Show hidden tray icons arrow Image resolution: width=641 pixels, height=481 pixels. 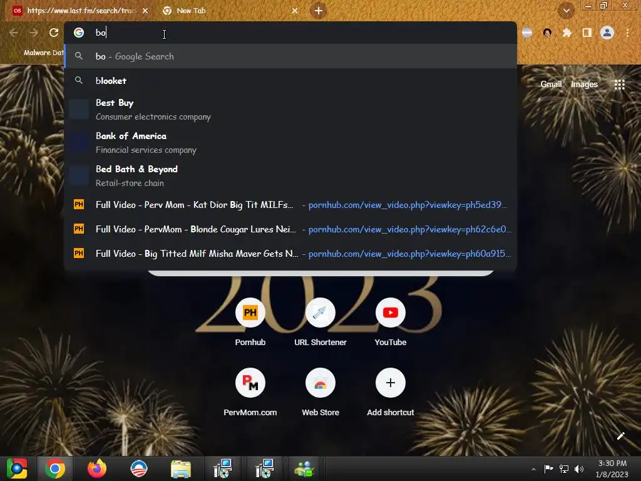pos(533,468)
